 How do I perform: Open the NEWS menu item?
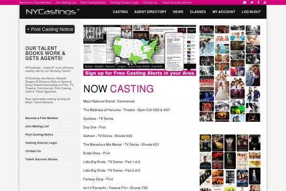178,11
